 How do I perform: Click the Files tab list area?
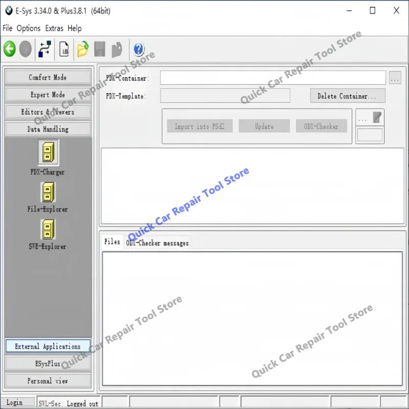(252, 319)
